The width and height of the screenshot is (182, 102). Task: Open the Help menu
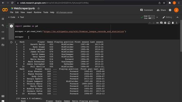[x=52, y=12]
